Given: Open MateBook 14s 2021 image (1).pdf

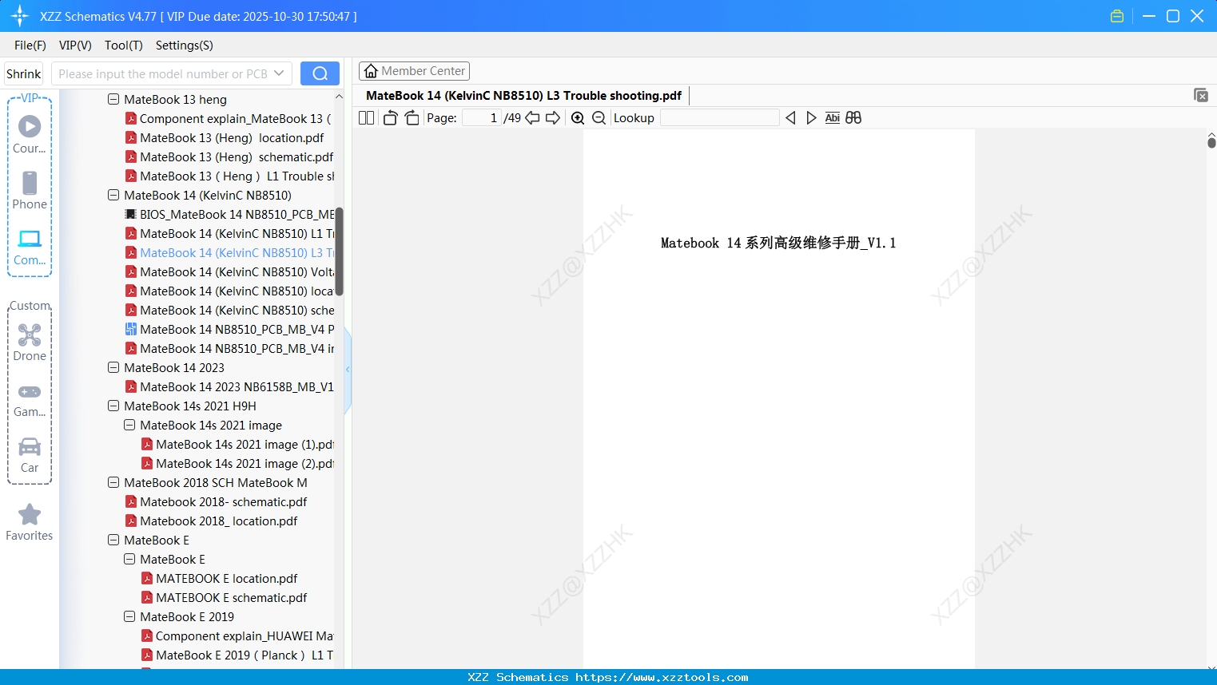Looking at the screenshot, I should point(238,445).
